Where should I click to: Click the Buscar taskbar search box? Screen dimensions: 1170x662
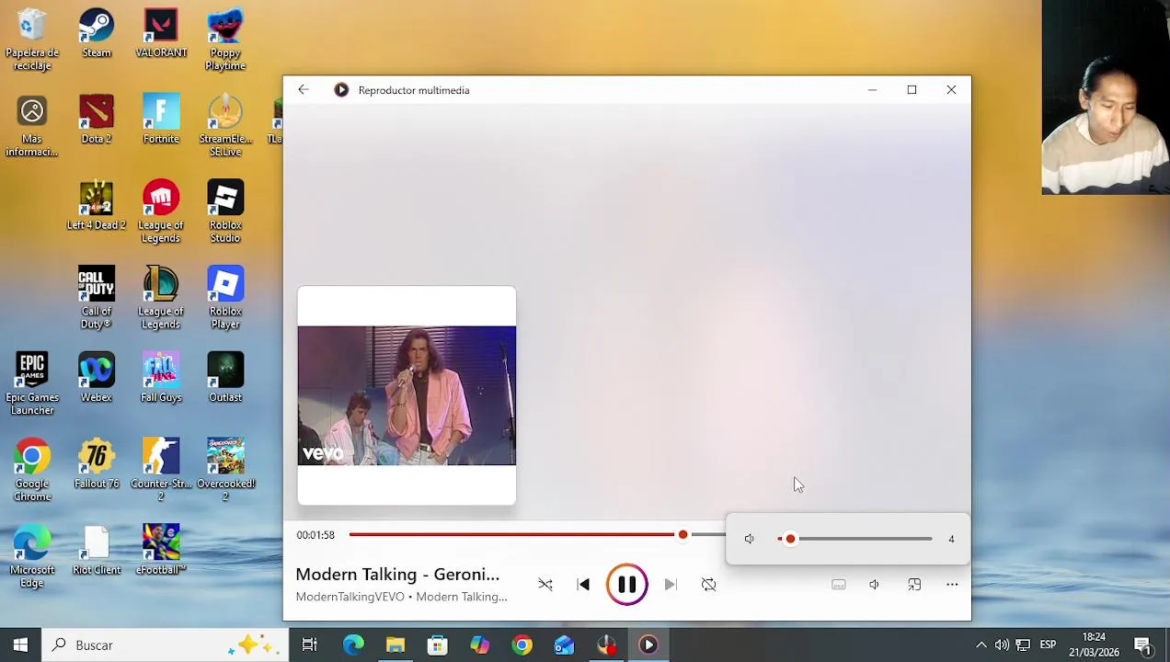point(165,645)
